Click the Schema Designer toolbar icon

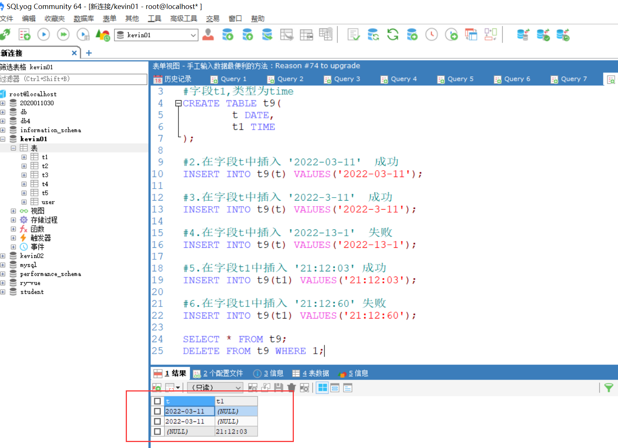click(490, 35)
